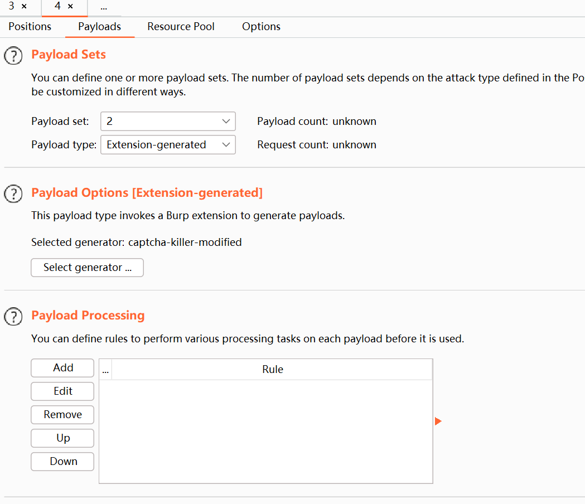This screenshot has width=585, height=504.
Task: Add a payload processing rule
Action: [x=63, y=368]
